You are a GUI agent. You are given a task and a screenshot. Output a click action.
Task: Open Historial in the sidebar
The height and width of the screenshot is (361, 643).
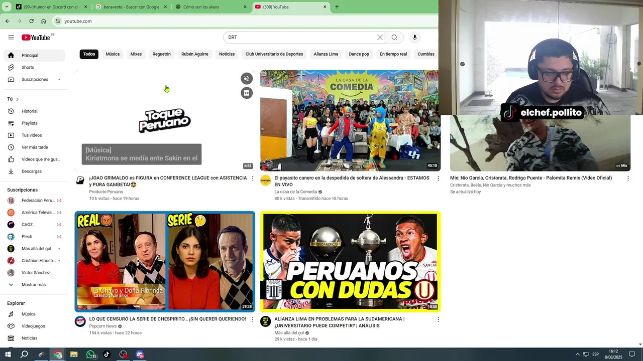[x=34, y=111]
